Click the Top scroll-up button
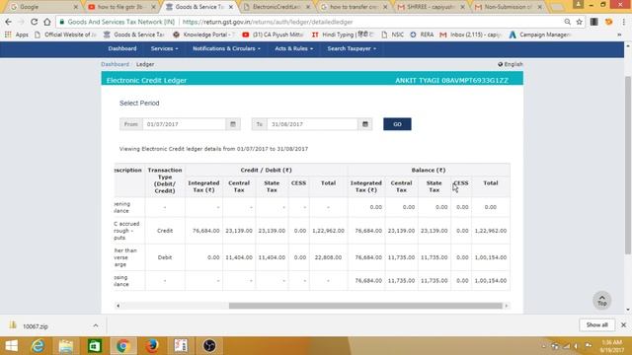This screenshot has height=355, width=632. pos(601,300)
